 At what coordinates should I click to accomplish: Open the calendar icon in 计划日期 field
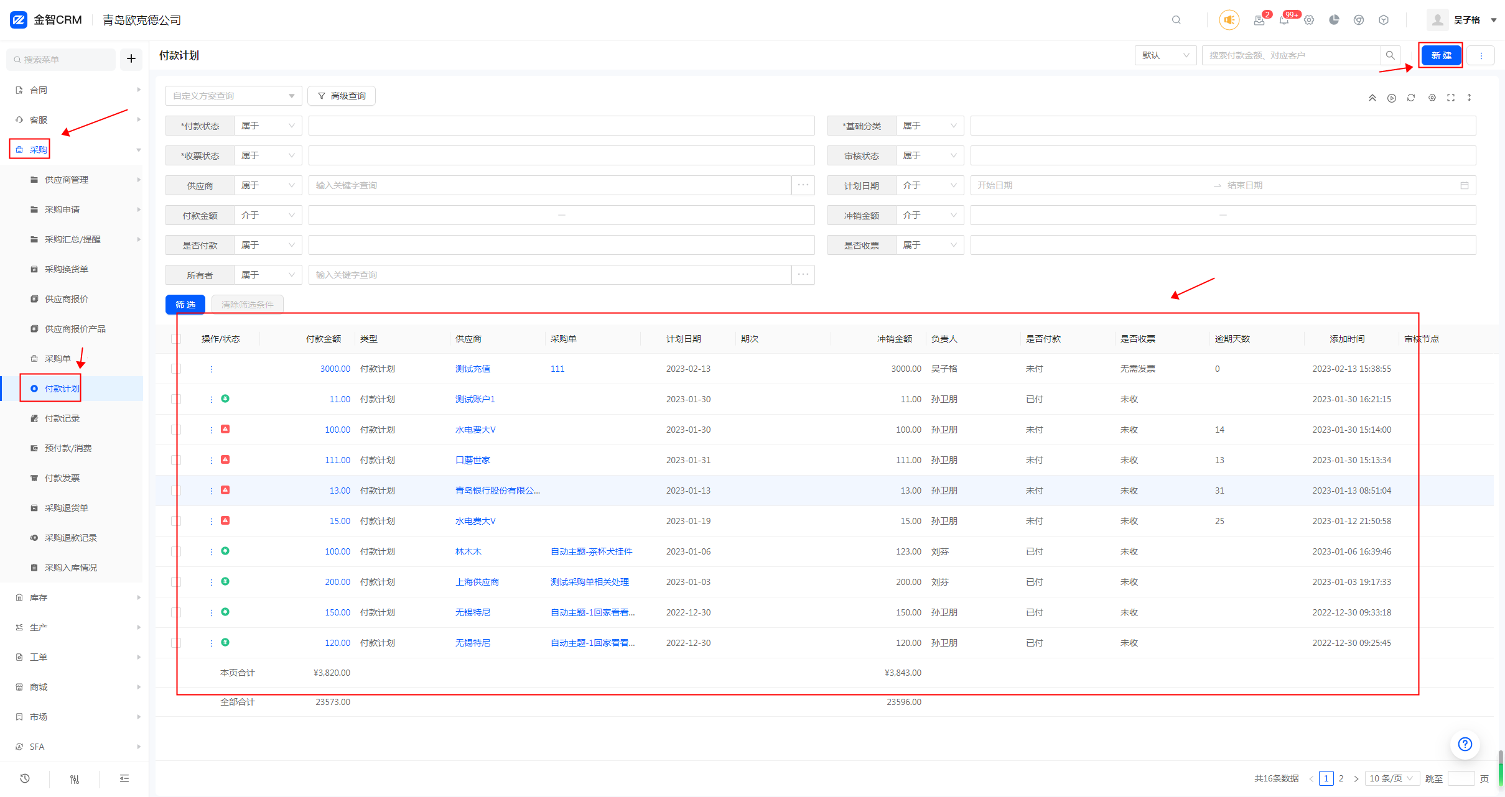tap(1464, 185)
